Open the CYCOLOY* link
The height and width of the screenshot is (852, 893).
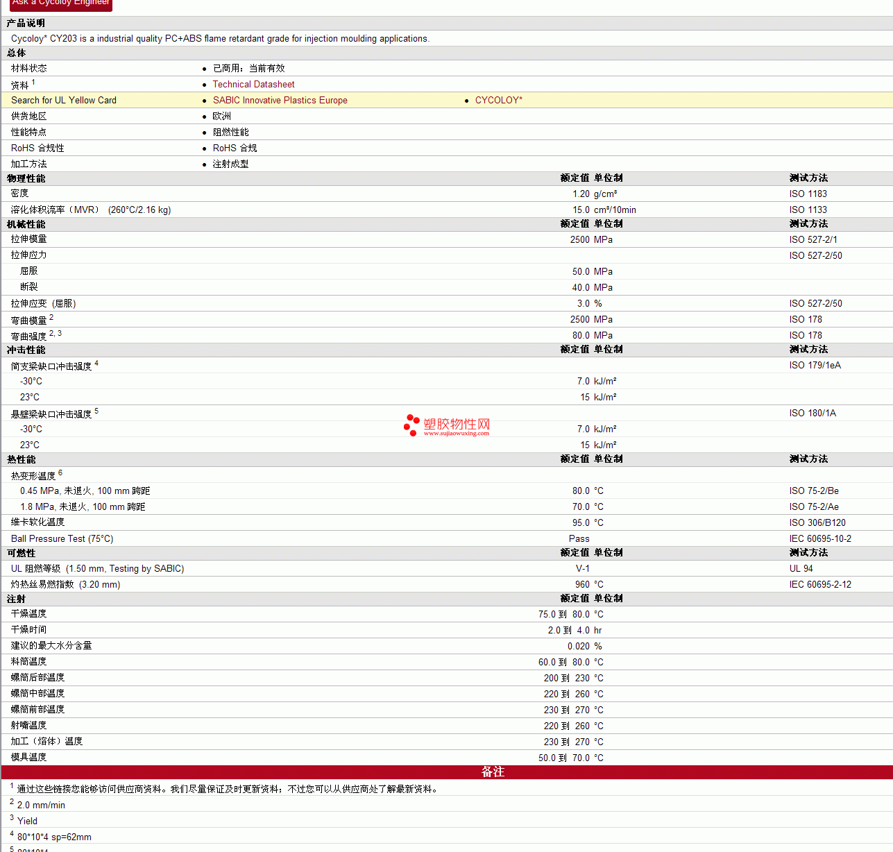[498, 100]
